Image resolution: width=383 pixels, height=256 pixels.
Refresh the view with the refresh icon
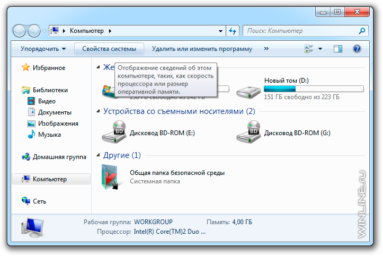tap(233, 31)
